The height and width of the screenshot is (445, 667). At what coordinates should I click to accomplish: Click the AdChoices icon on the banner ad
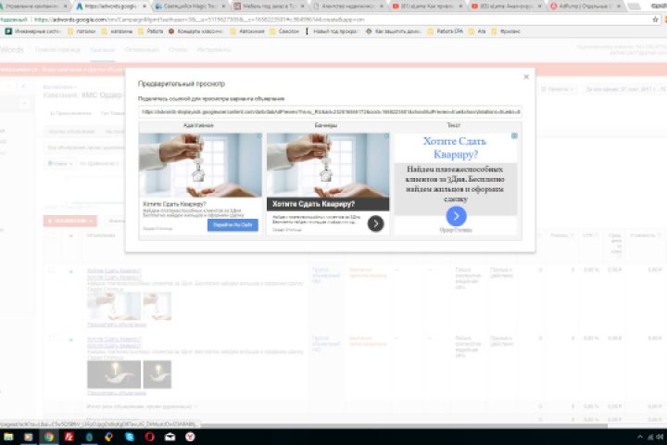tap(386, 136)
